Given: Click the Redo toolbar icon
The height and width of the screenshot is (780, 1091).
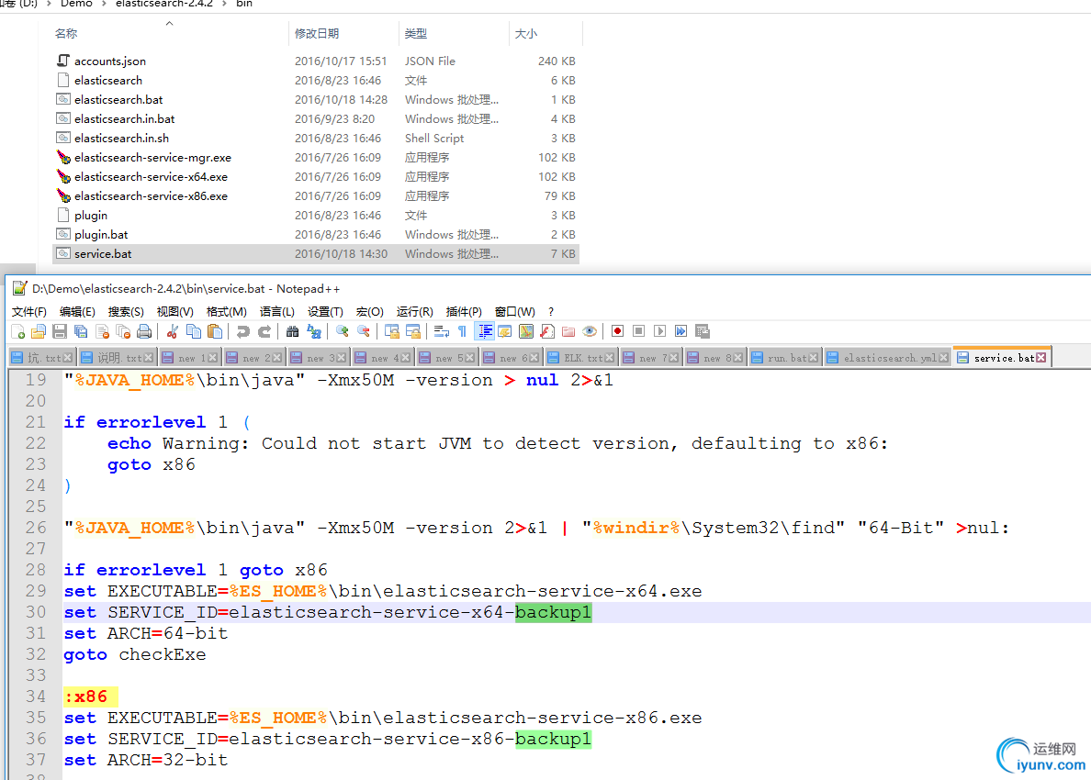Looking at the screenshot, I should tap(264, 331).
